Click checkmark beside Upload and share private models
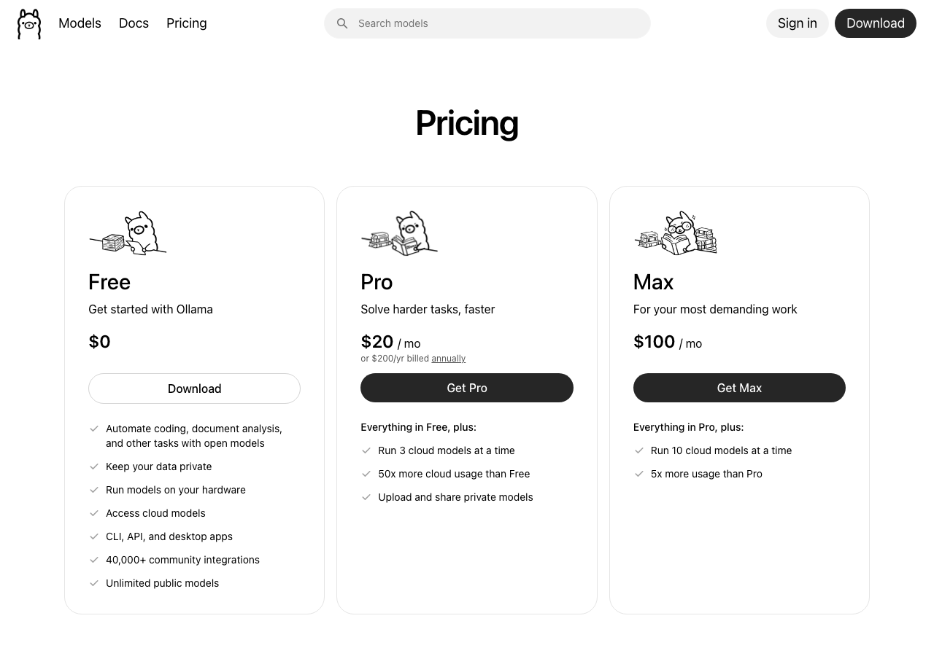 tap(366, 497)
